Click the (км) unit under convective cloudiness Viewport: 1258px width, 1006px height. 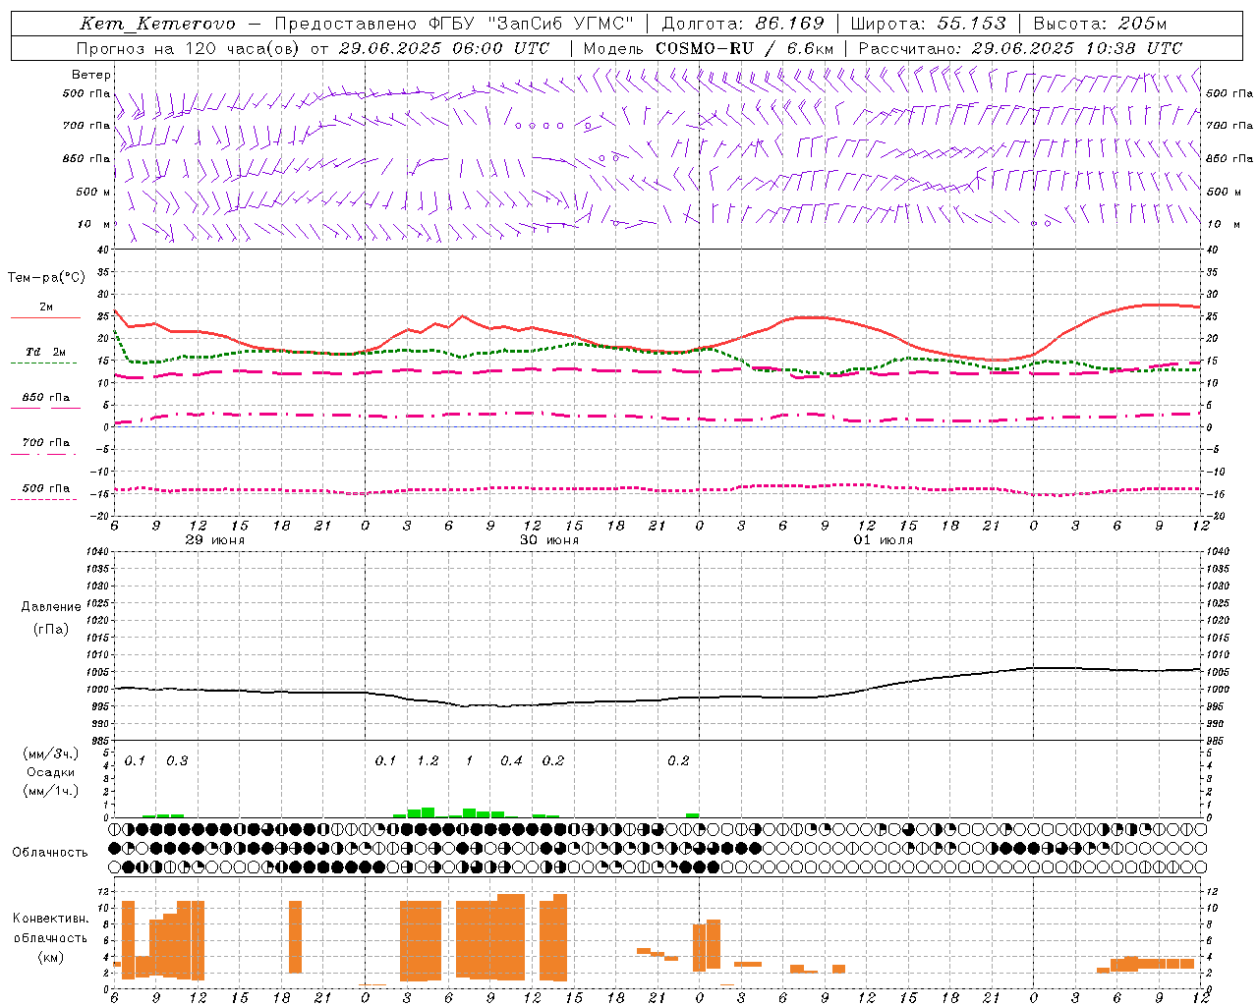[50, 957]
